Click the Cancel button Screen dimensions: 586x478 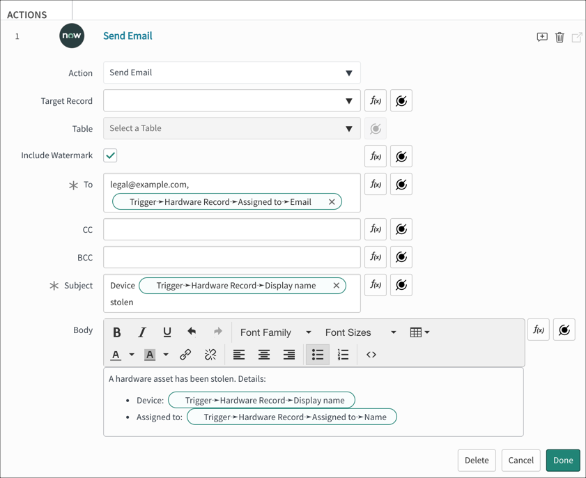(x=521, y=461)
